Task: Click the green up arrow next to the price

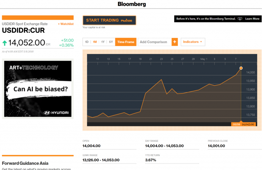Action: (x=5, y=43)
